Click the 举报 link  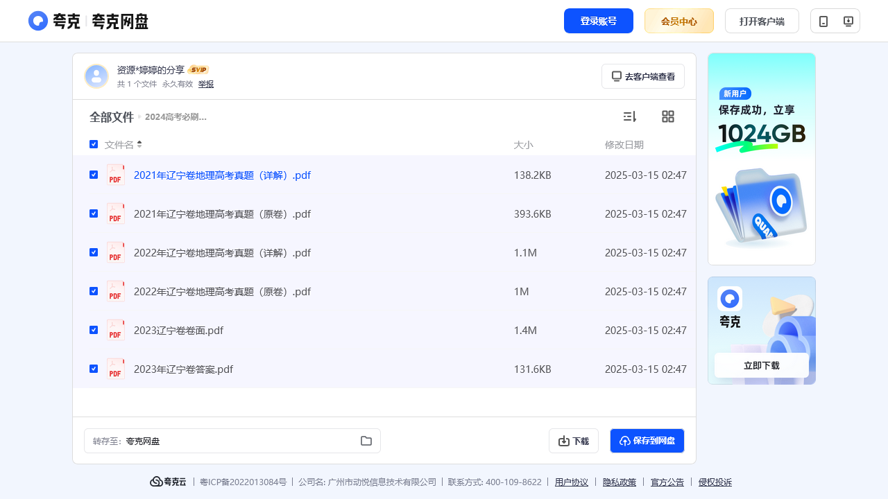[x=206, y=84]
